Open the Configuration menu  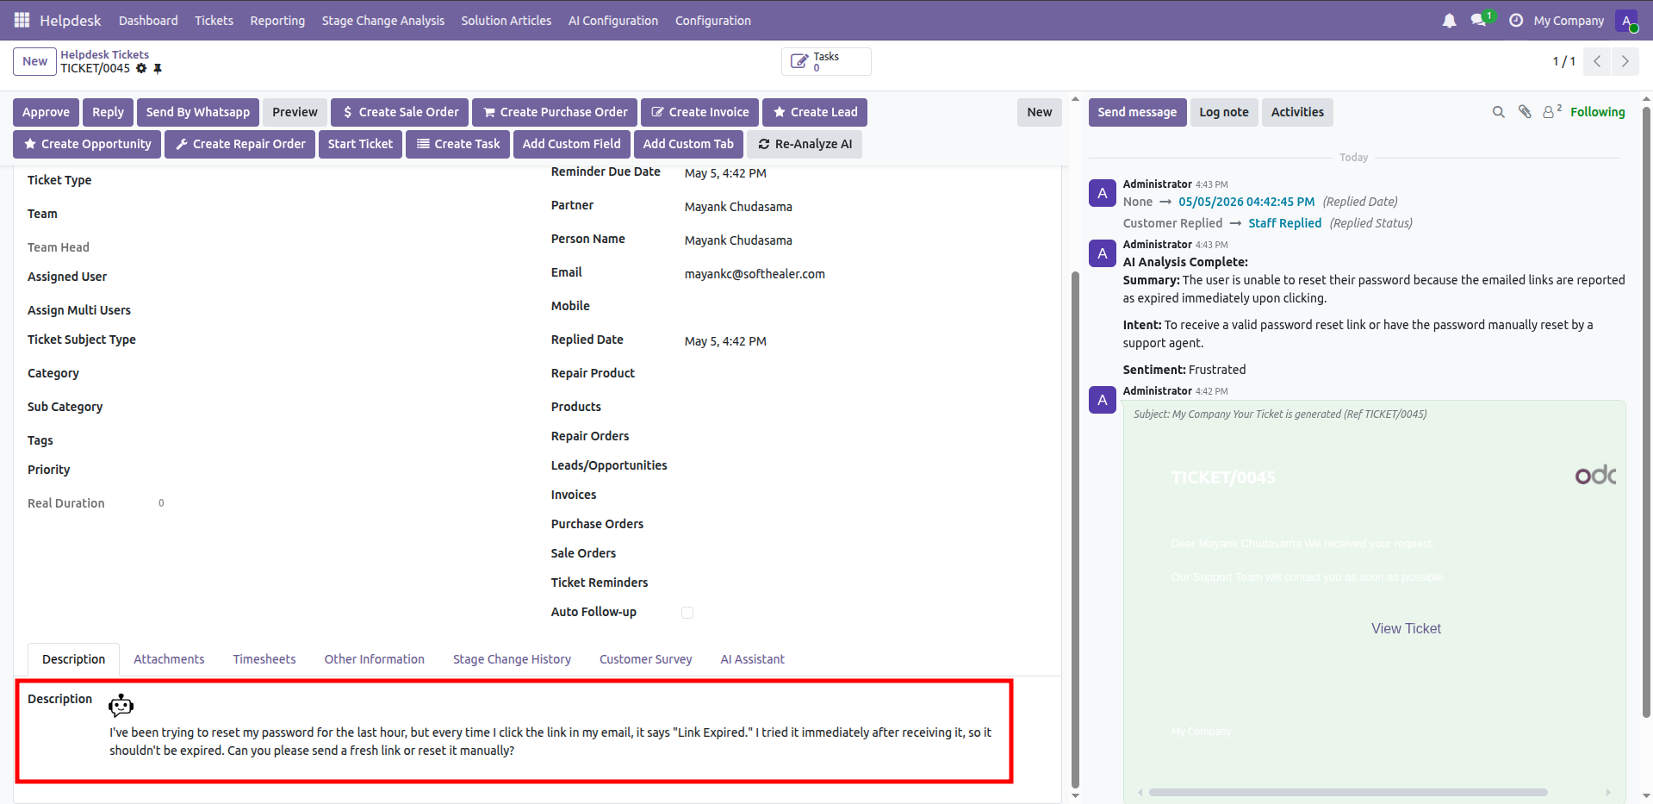coord(712,21)
